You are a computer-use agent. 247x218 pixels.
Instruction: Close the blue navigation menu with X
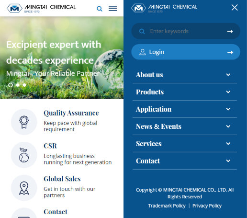coord(235,8)
